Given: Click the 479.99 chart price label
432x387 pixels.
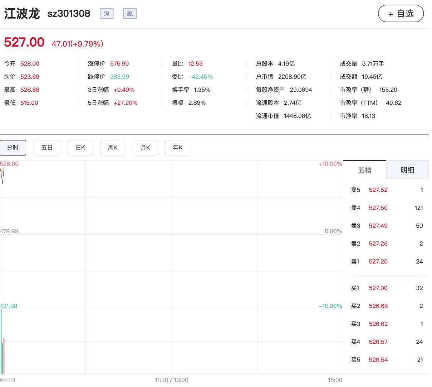Looking at the screenshot, I should coord(9,231).
